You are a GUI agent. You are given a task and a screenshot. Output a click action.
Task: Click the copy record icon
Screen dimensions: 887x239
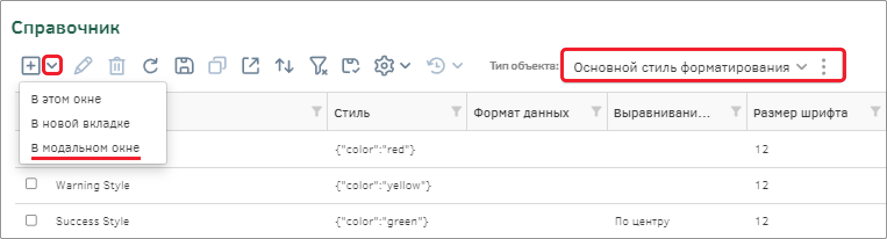[x=217, y=66]
